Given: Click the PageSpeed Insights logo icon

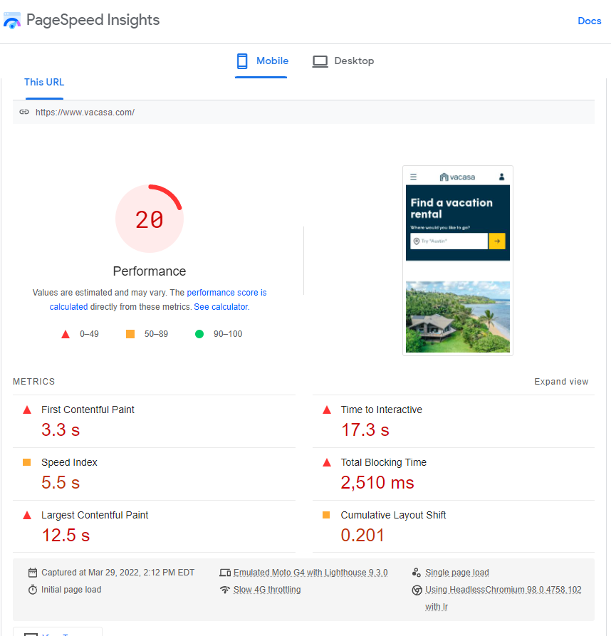Looking at the screenshot, I should tap(12, 20).
